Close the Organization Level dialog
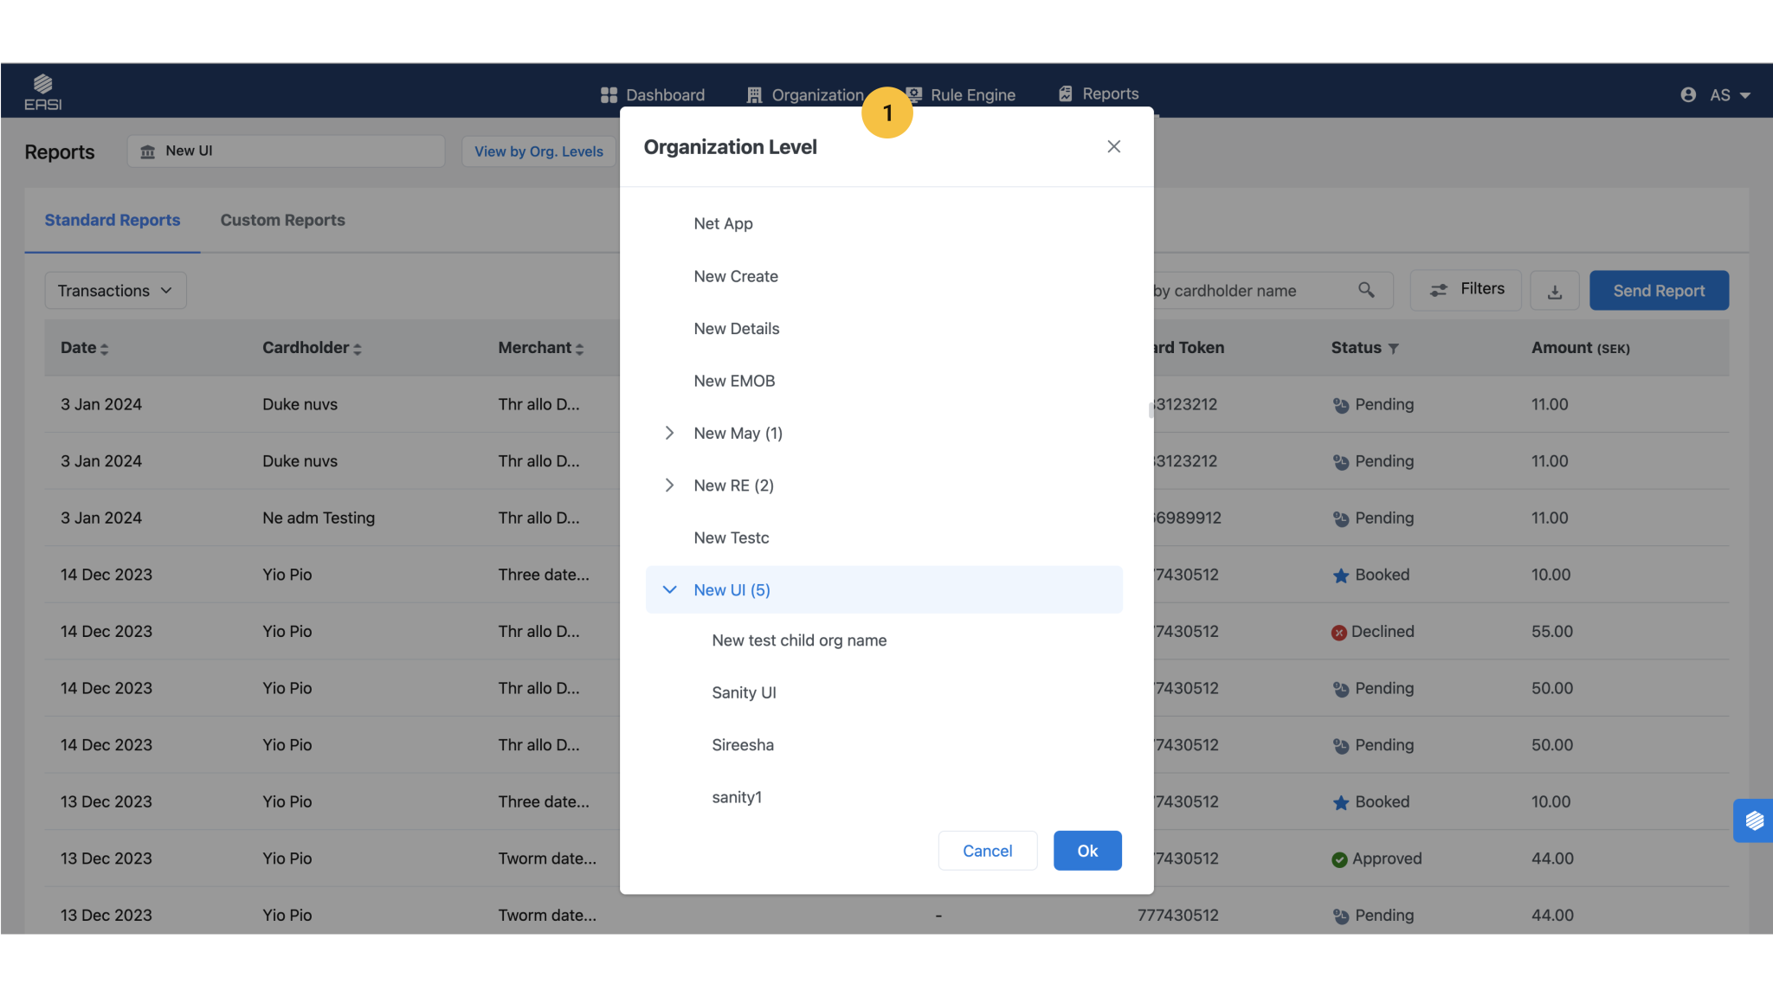 coord(1113,146)
